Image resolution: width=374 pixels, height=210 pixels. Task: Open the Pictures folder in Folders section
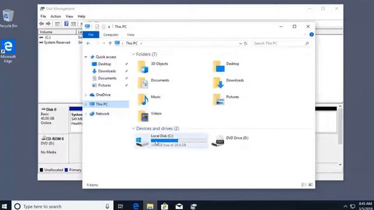(x=226, y=99)
